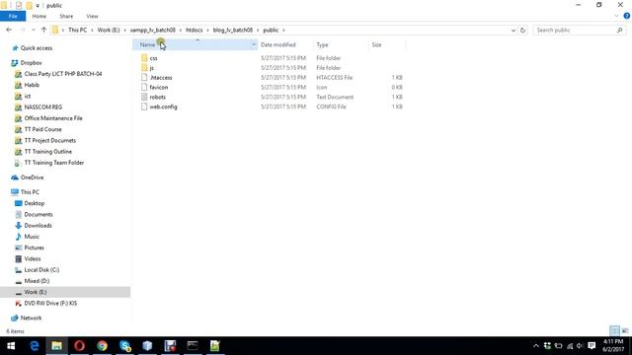Open Action Center notifications icon
This screenshot has width=632, height=355.
(x=592, y=346)
